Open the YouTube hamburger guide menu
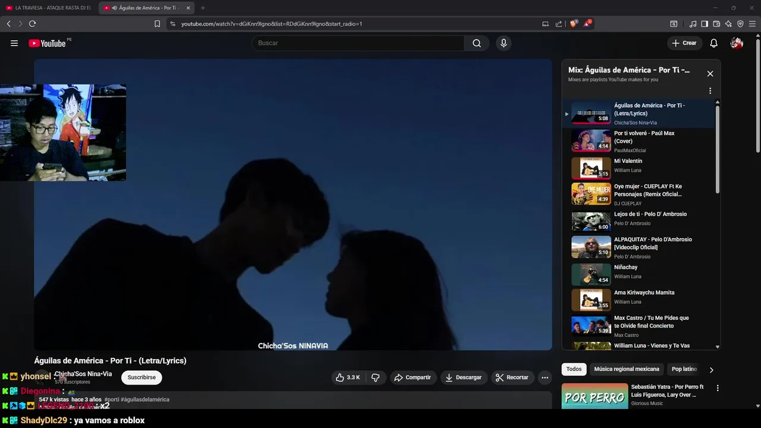This screenshot has height=428, width=761. (x=14, y=43)
